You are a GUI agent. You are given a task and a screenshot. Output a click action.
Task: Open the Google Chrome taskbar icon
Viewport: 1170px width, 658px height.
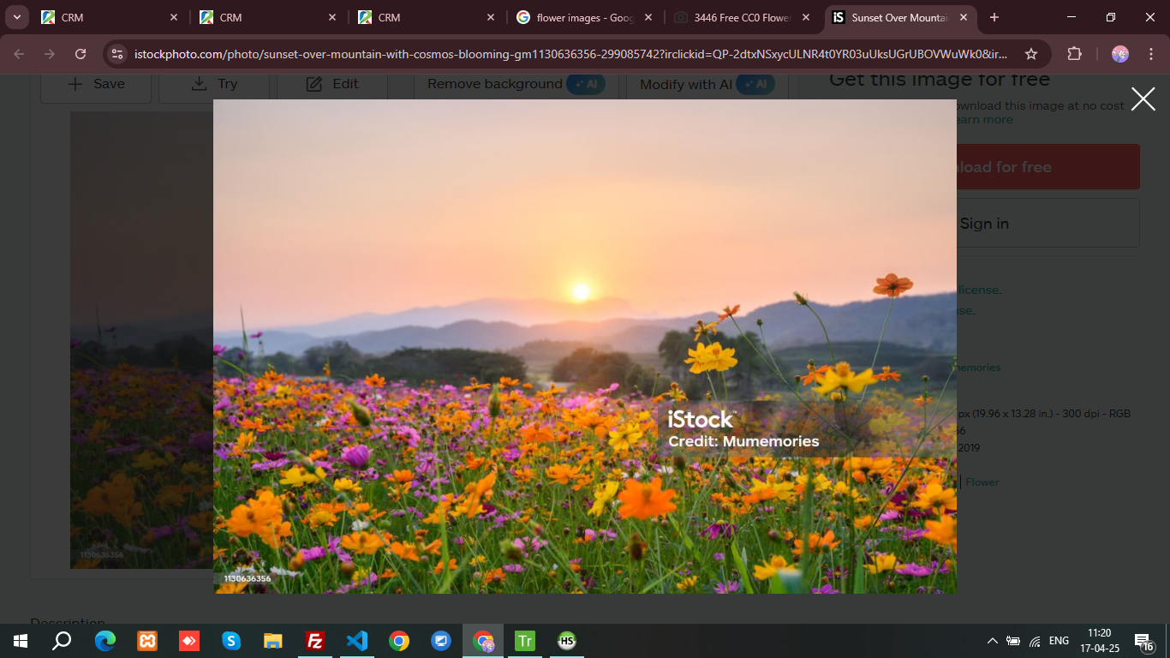coord(399,641)
